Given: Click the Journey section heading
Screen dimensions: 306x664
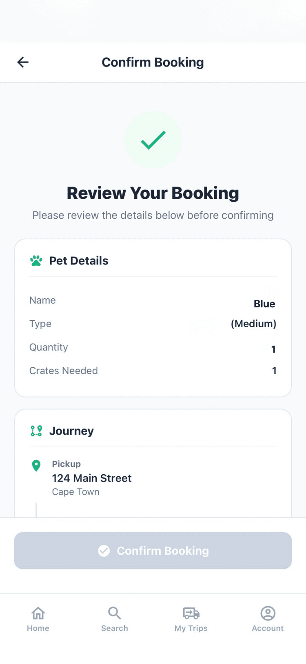Looking at the screenshot, I should click(x=71, y=431).
